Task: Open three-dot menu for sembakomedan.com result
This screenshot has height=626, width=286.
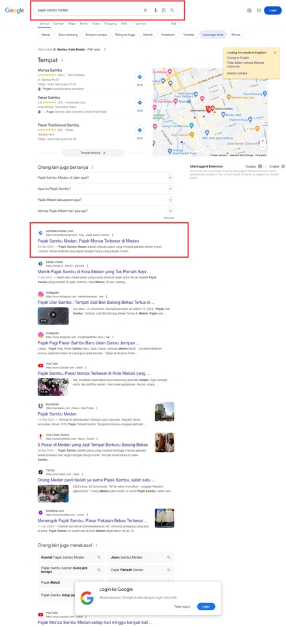Action: point(113,235)
